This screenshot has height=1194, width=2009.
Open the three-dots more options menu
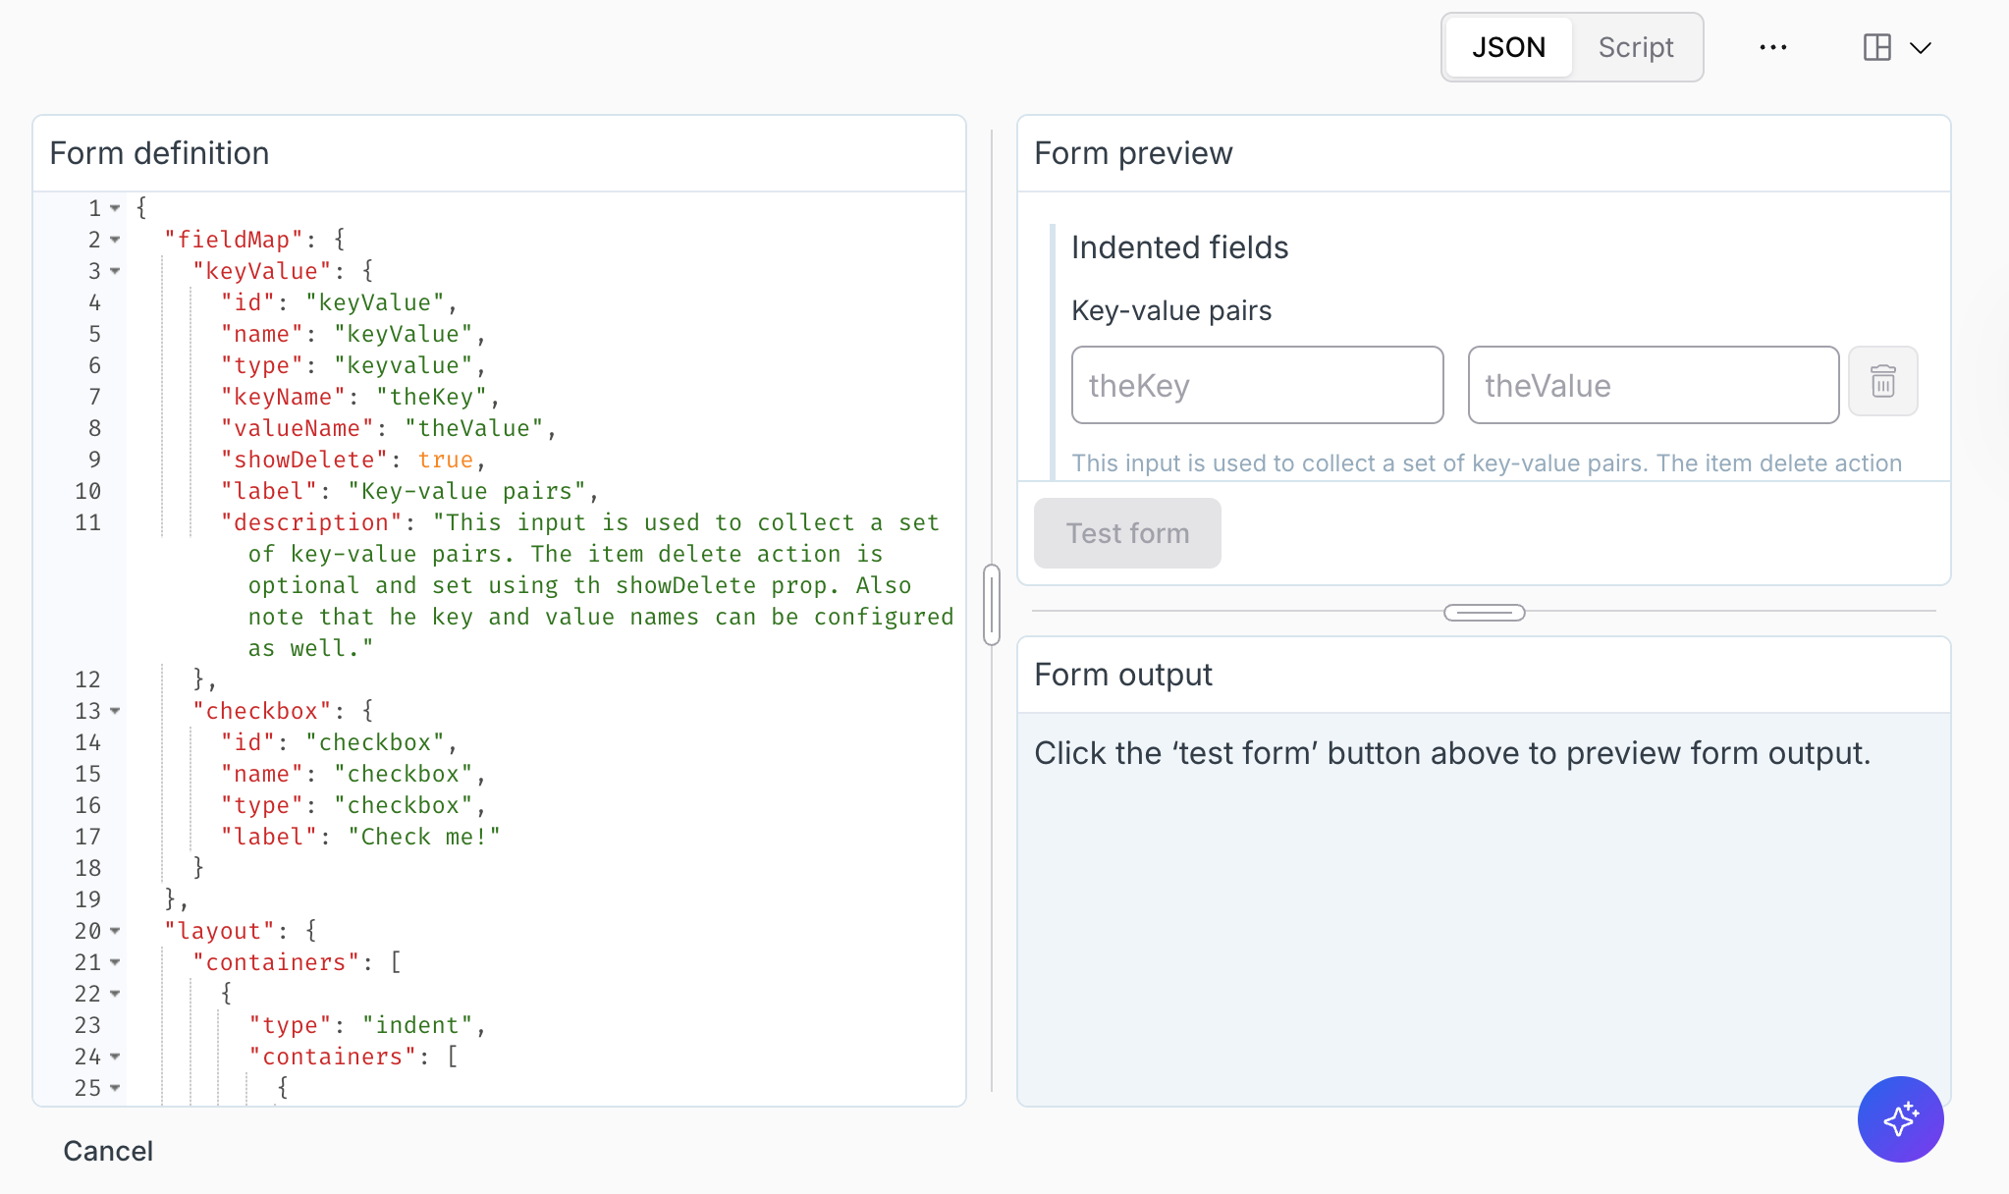[1773, 47]
